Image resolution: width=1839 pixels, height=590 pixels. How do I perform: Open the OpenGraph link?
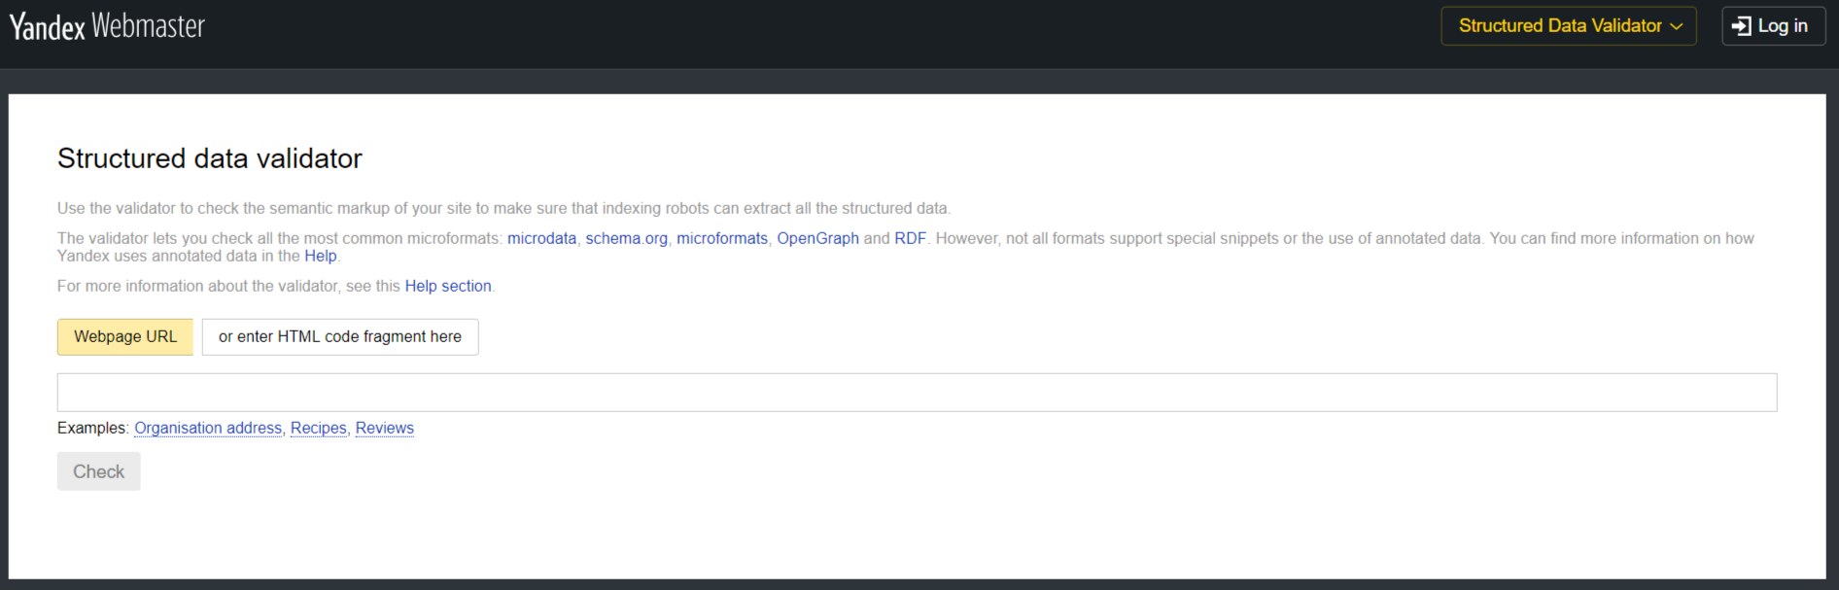click(817, 238)
